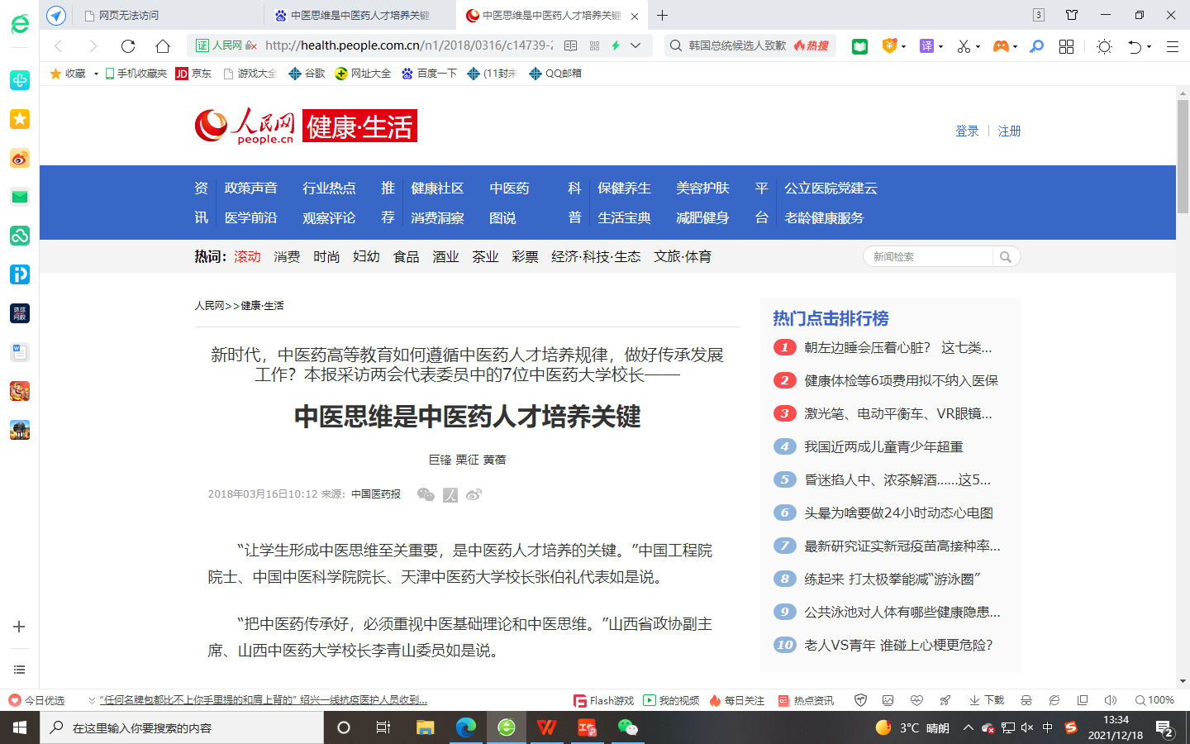Click the 登录 login link
The image size is (1190, 744).
(967, 131)
